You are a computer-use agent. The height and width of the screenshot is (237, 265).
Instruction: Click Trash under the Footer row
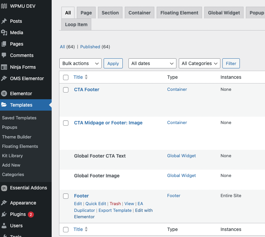115,204
